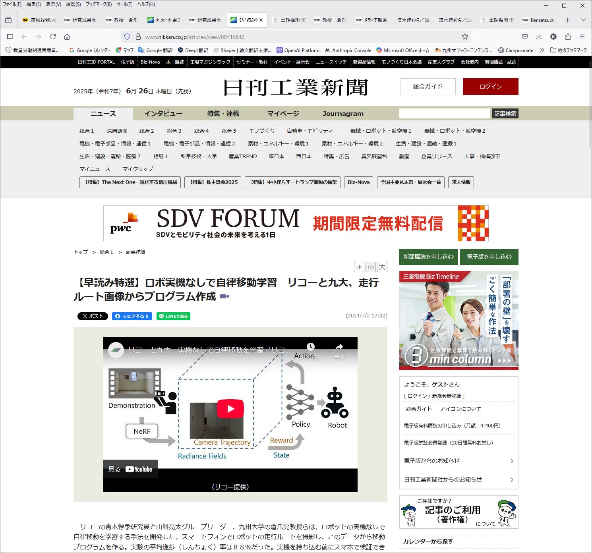Click the YouTube watch later clock icon
This screenshot has width=592, height=553.
point(311,347)
